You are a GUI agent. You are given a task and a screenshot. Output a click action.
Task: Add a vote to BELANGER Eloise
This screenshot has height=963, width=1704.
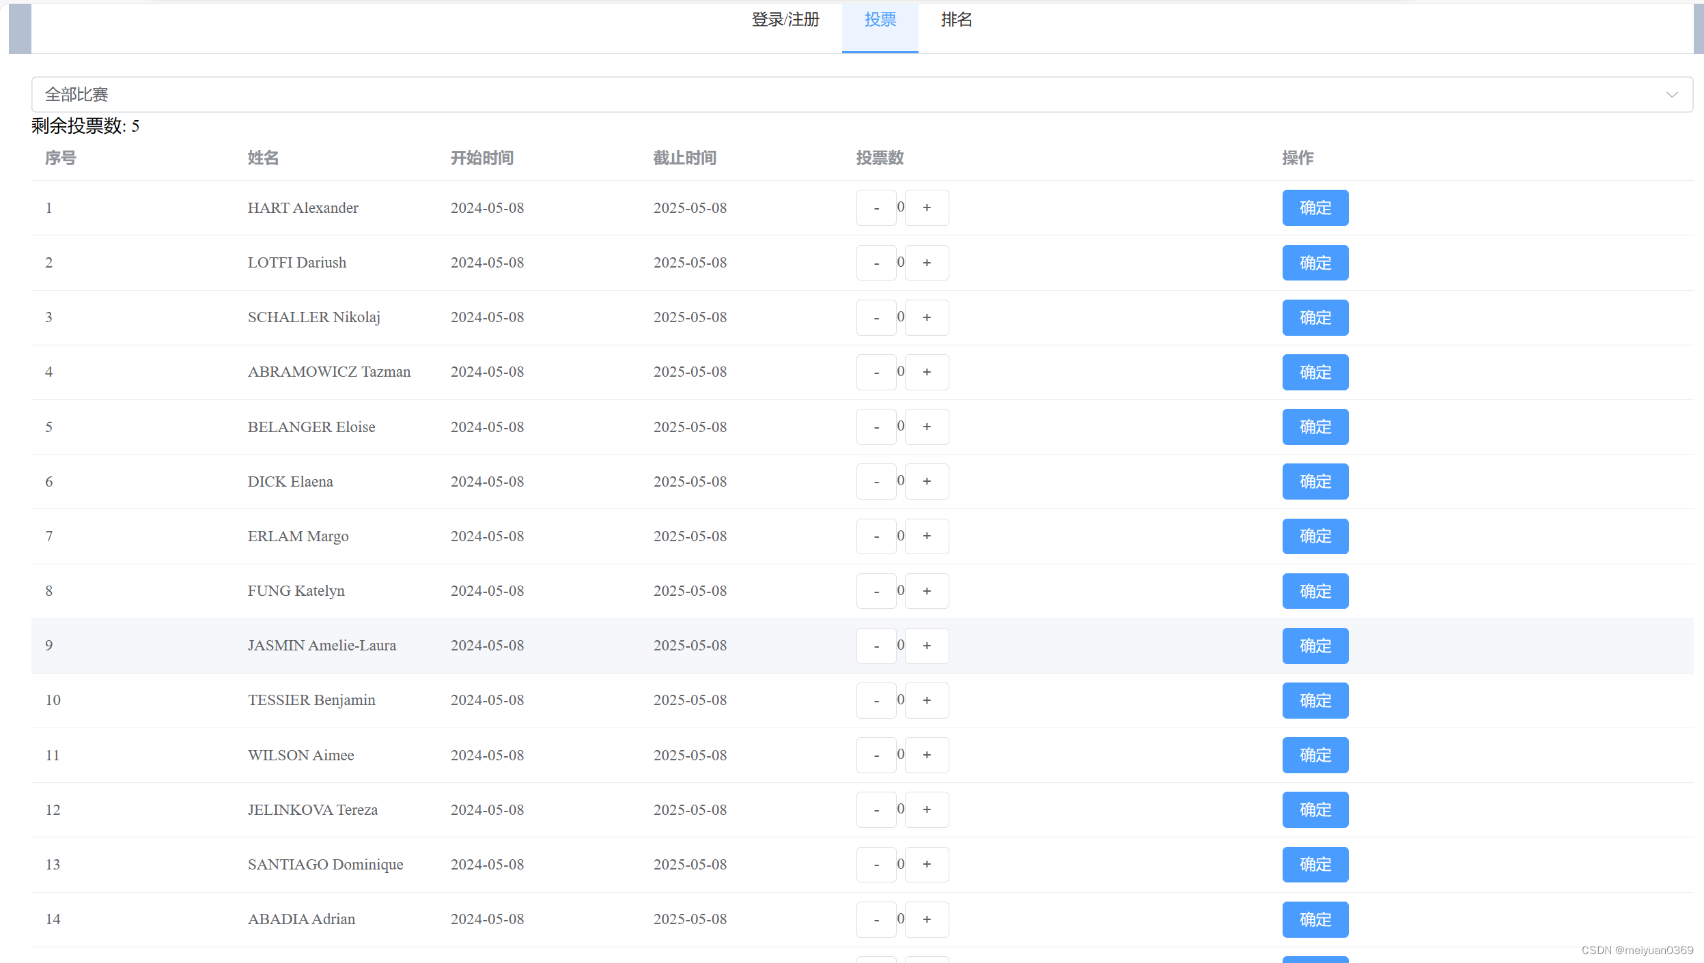tap(926, 427)
